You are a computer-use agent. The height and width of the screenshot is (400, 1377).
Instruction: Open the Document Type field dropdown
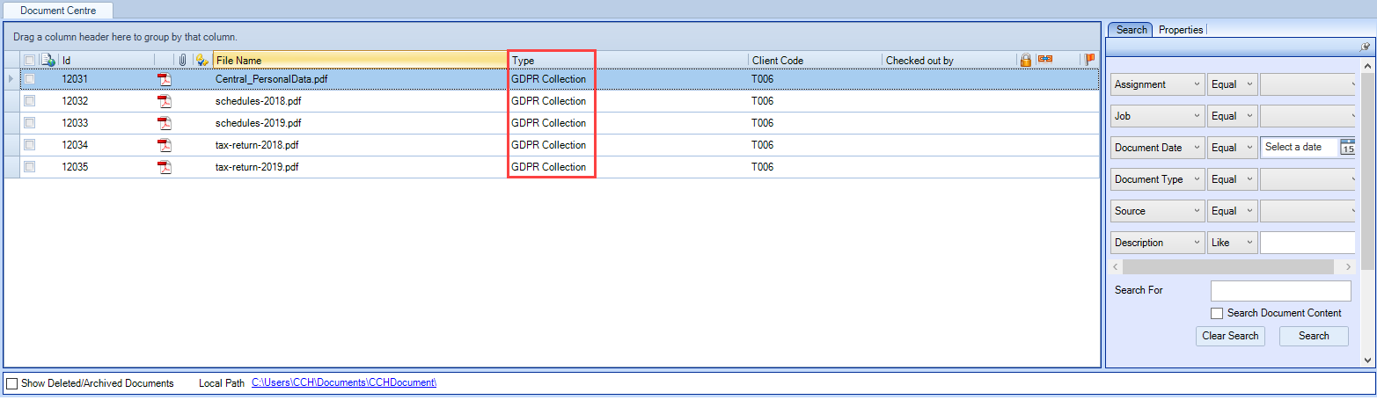1158,179
